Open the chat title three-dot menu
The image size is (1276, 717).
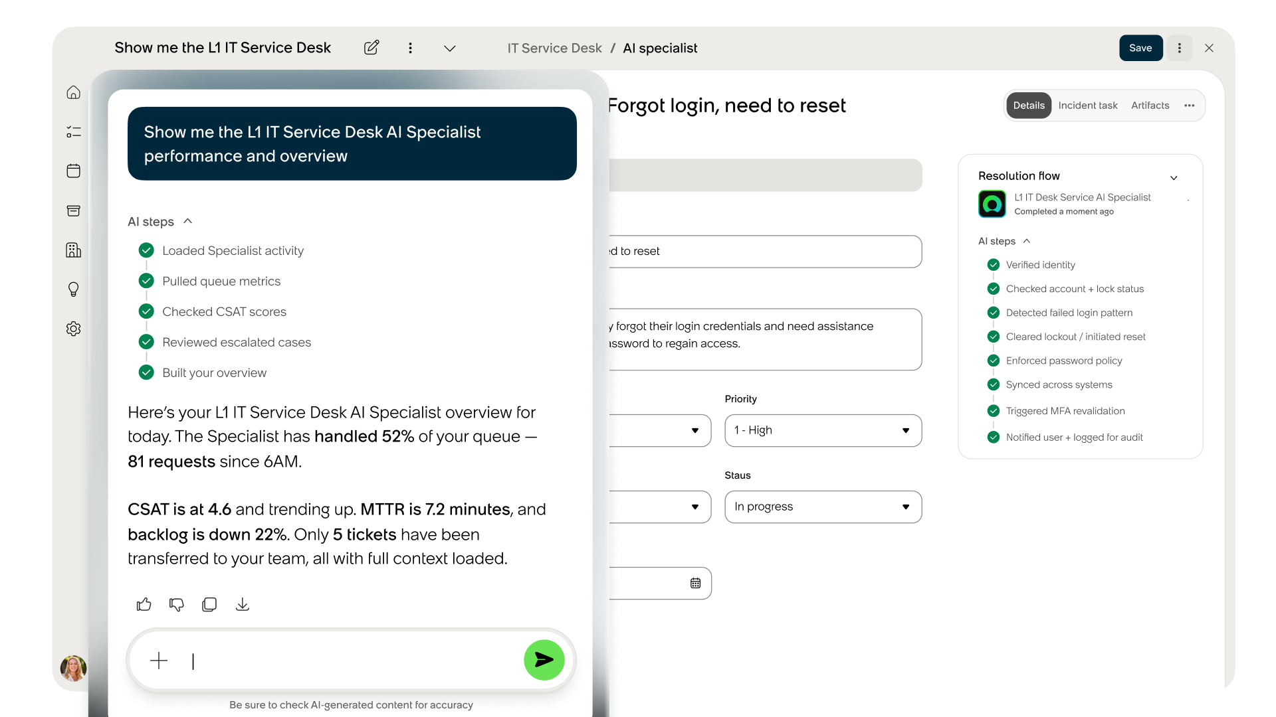[411, 48]
